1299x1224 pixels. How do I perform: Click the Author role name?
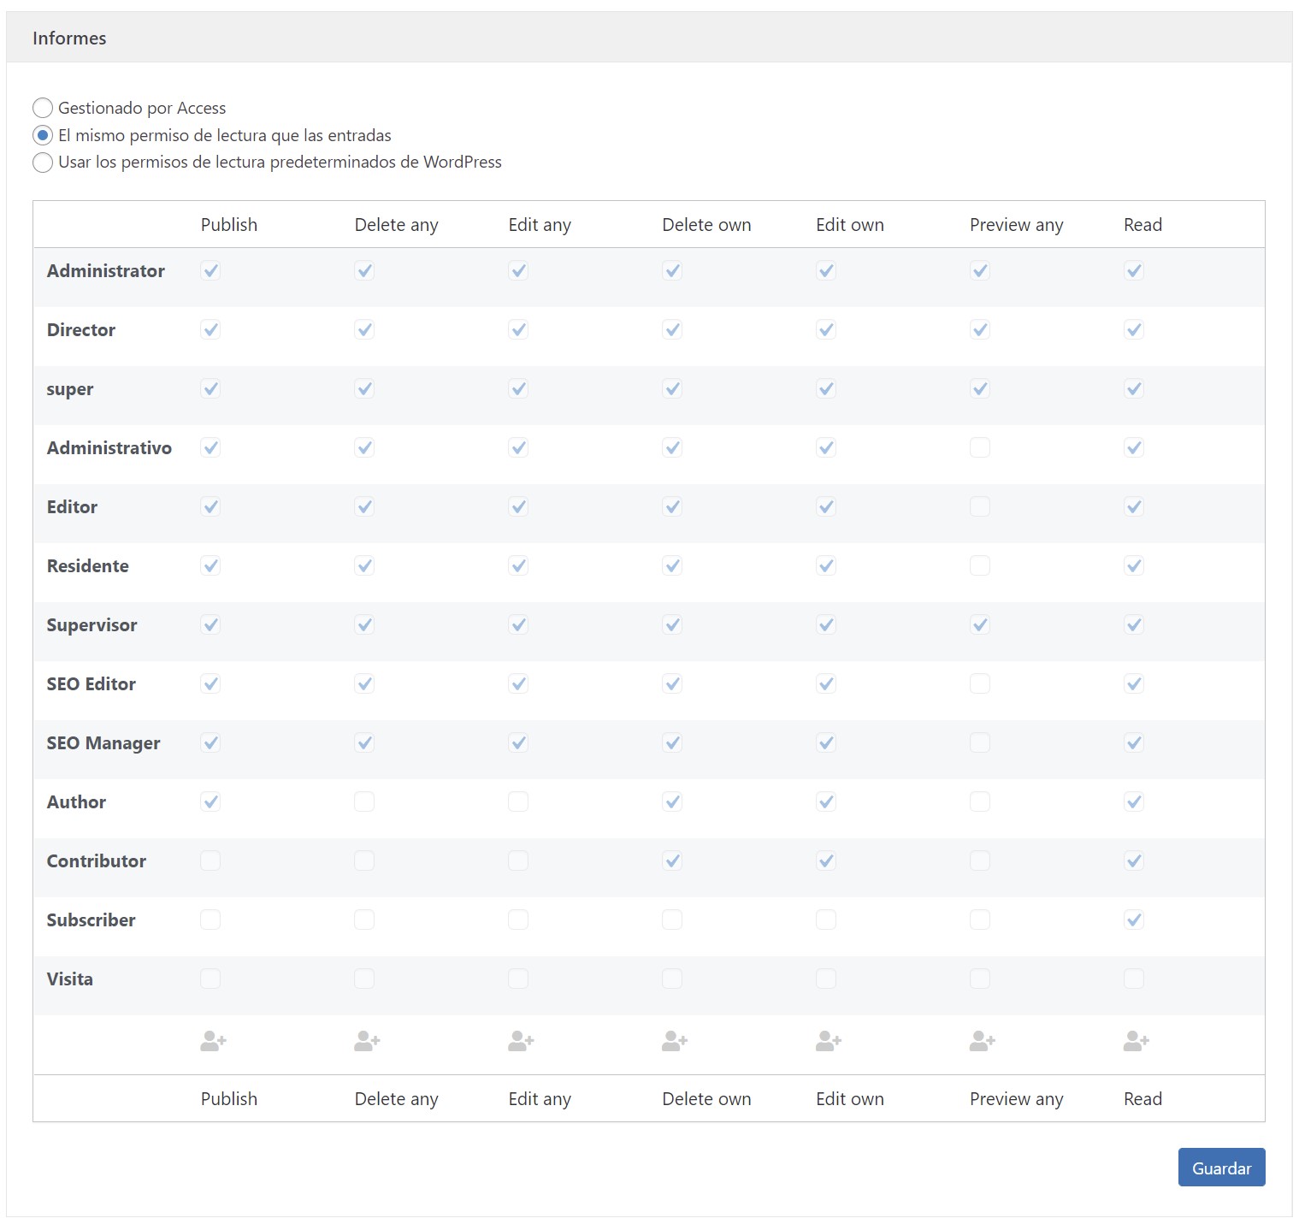pyautogui.click(x=77, y=801)
